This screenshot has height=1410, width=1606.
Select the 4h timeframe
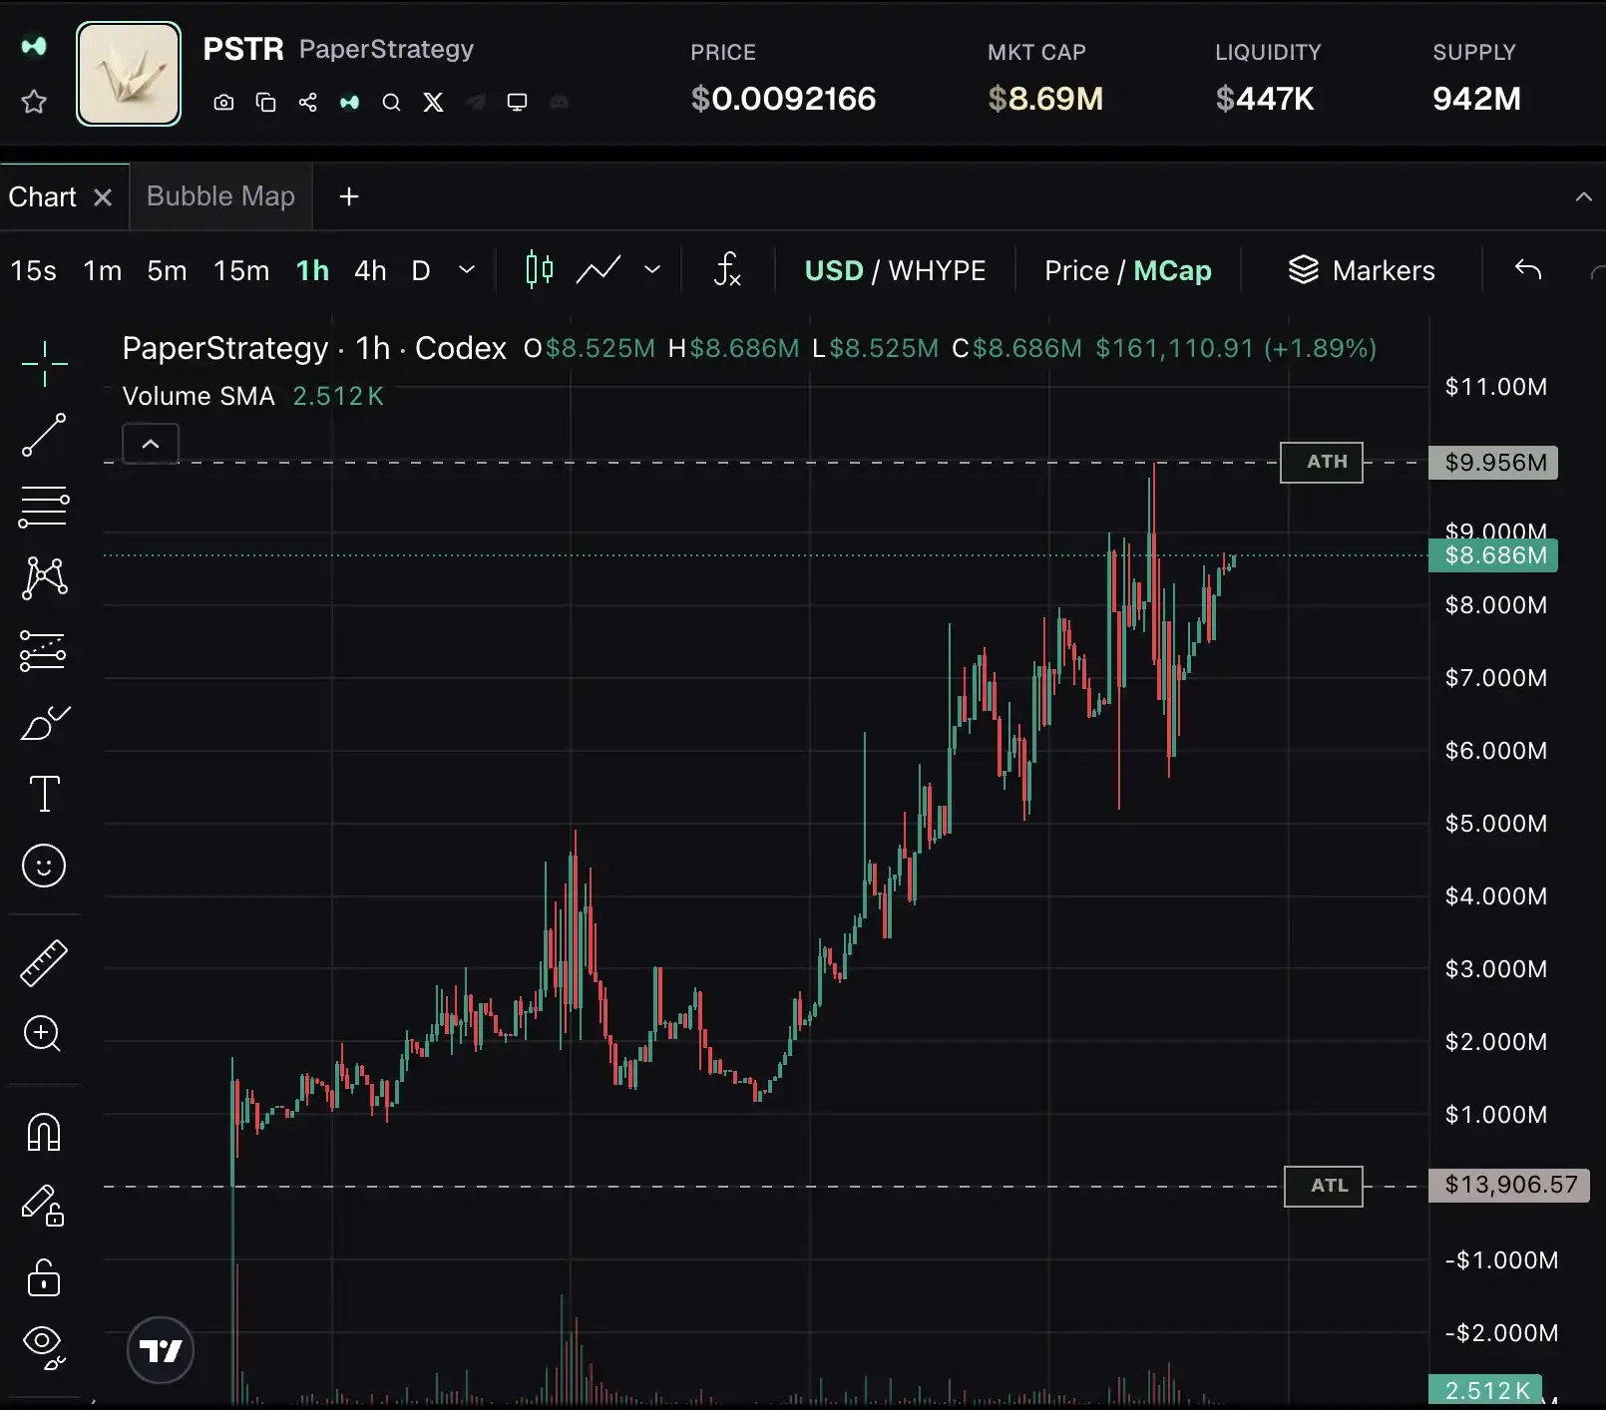click(x=370, y=270)
